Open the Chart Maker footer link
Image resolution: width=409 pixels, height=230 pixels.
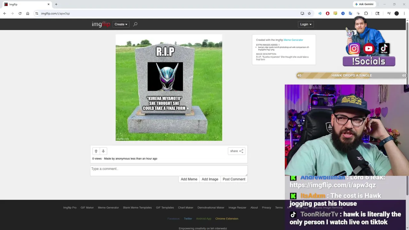186,208
